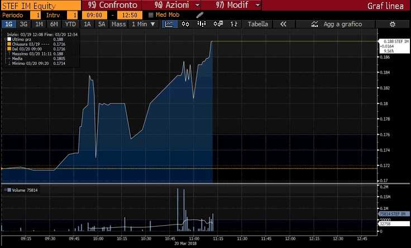Select the line chart style icon

click(169, 24)
